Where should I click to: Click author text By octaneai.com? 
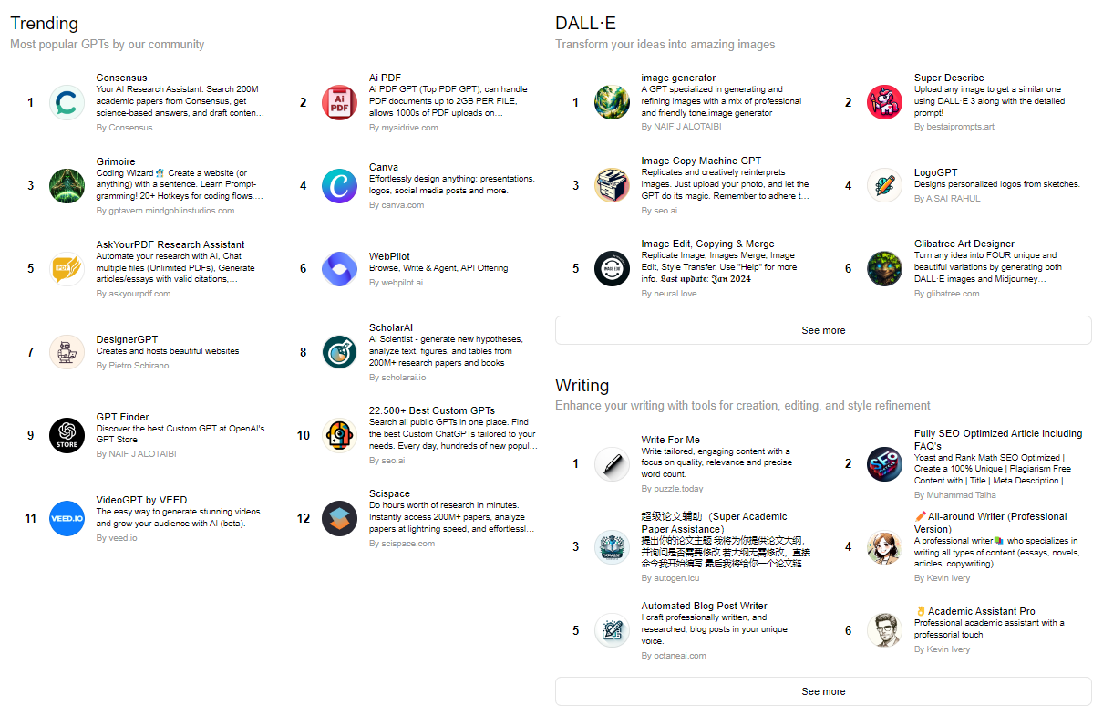[674, 656]
